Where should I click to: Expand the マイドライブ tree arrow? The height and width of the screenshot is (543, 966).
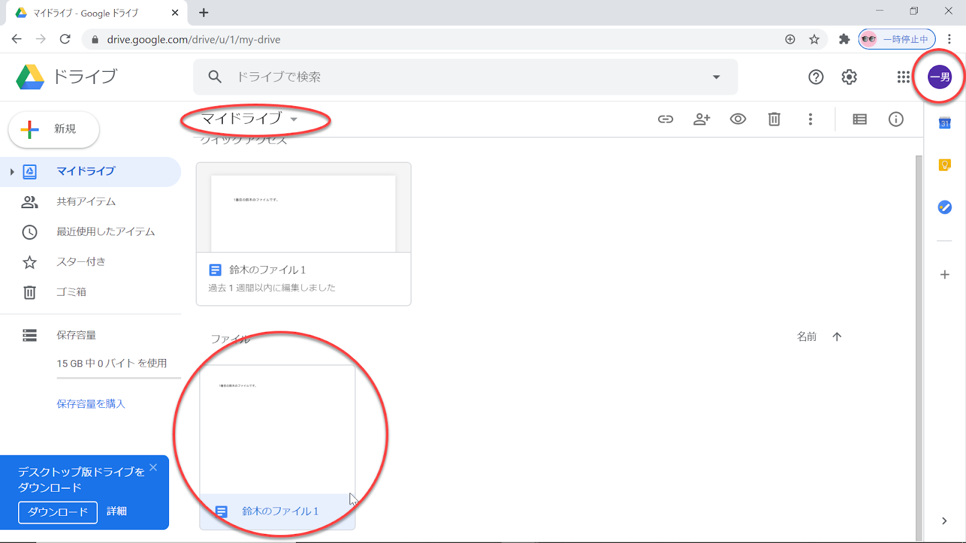click(x=11, y=172)
